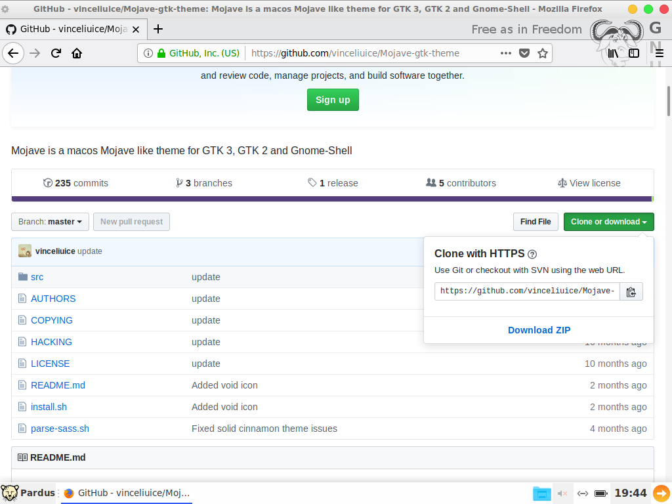
Task: Show site information with the info icon
Action: [148, 53]
